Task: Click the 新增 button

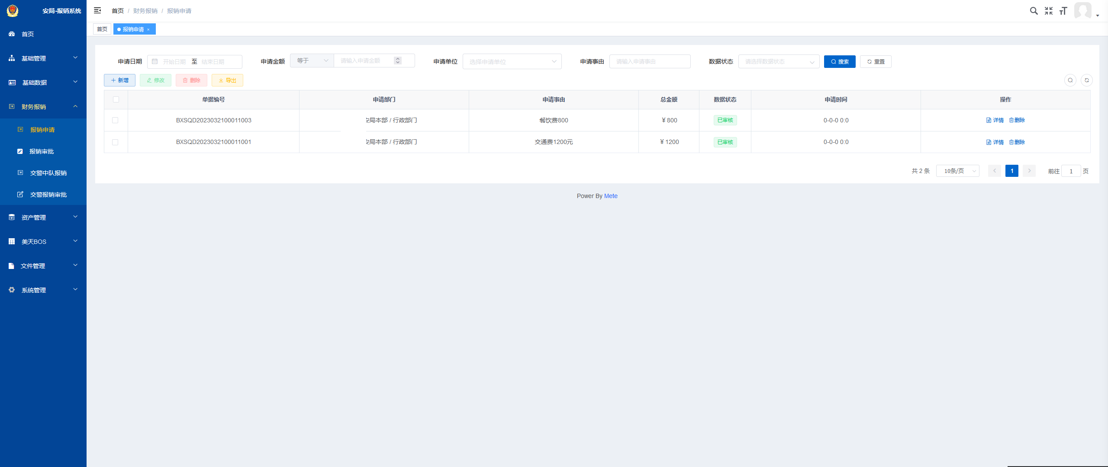Action: click(x=119, y=80)
